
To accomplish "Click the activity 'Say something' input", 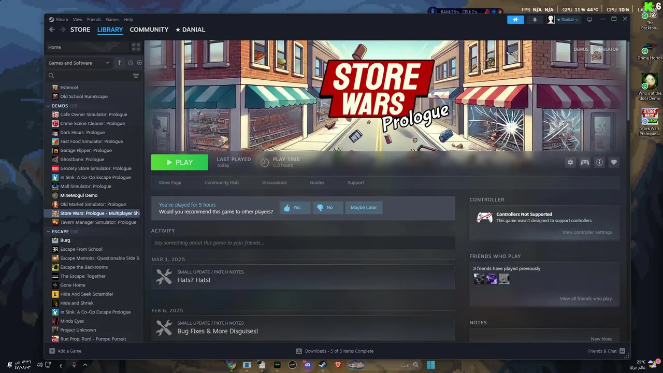I will tap(303, 242).
